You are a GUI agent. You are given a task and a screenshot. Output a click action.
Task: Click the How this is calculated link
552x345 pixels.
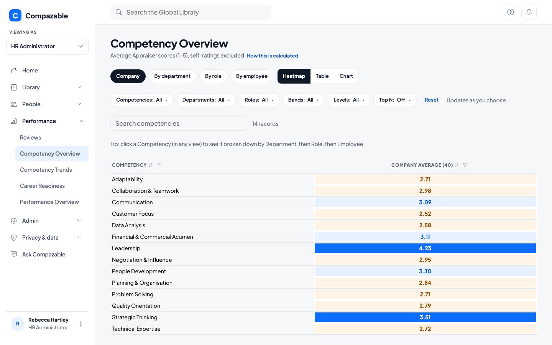click(x=272, y=56)
